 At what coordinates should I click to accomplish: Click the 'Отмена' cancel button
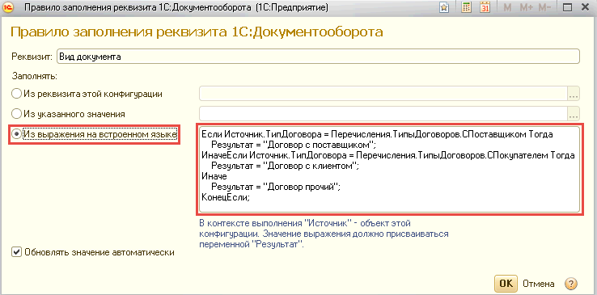point(539,283)
